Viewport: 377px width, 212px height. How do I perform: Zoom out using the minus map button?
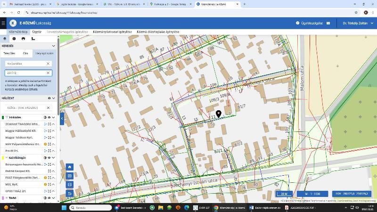coord(70,185)
